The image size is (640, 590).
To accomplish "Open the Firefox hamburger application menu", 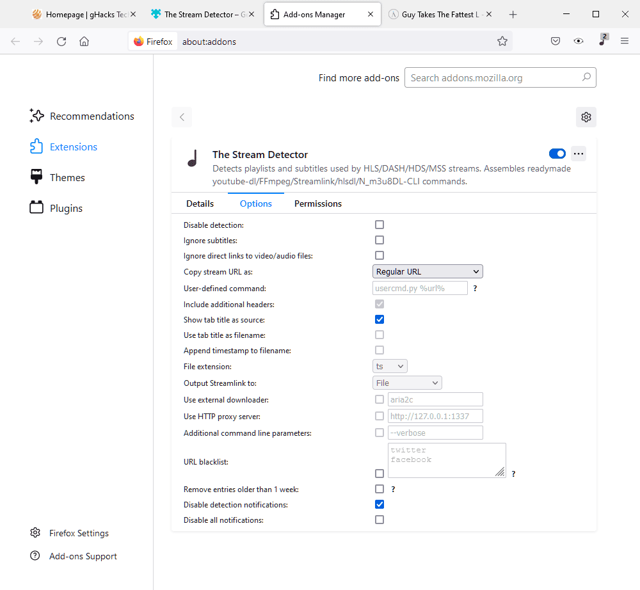I will coord(625,41).
